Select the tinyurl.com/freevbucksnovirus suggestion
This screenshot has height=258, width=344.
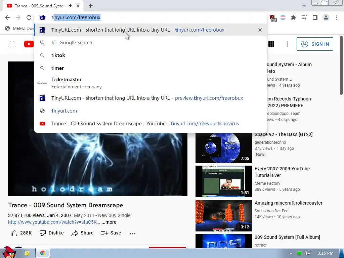(150, 124)
